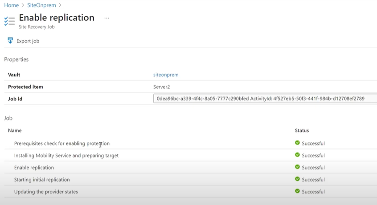Click the Status column header
377x205 pixels.
point(302,130)
